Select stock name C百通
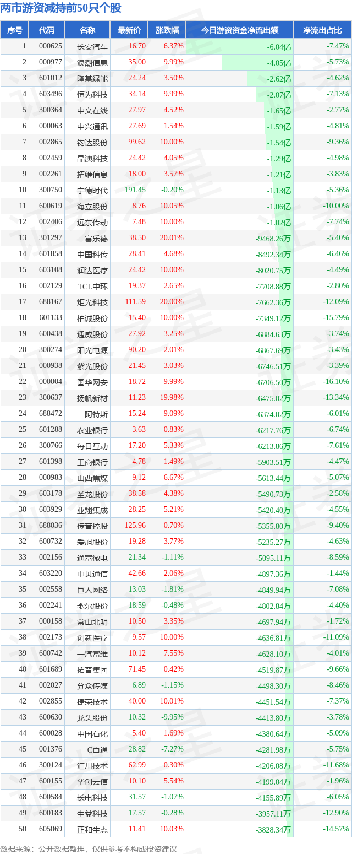 98,750
